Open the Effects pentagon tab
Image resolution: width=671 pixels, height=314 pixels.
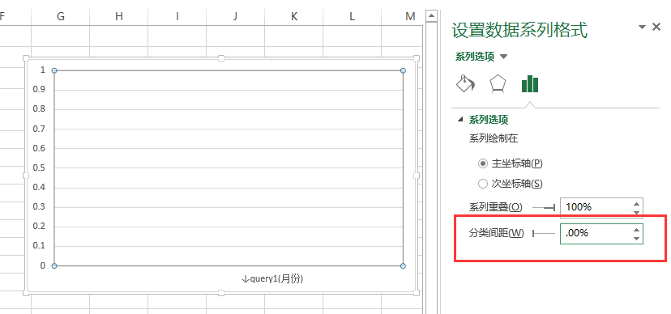(498, 84)
